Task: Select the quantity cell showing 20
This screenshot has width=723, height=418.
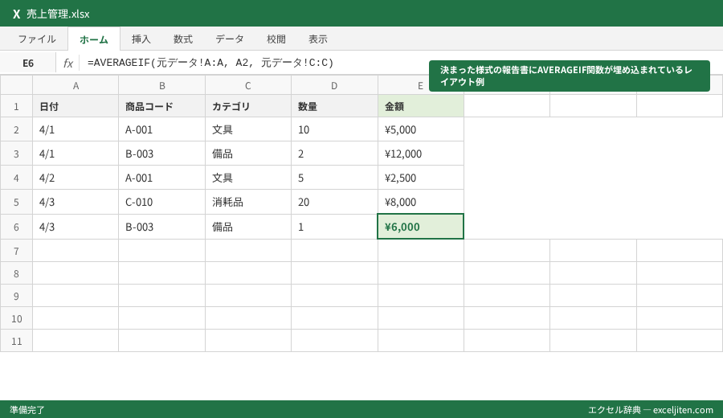Action: (x=334, y=202)
